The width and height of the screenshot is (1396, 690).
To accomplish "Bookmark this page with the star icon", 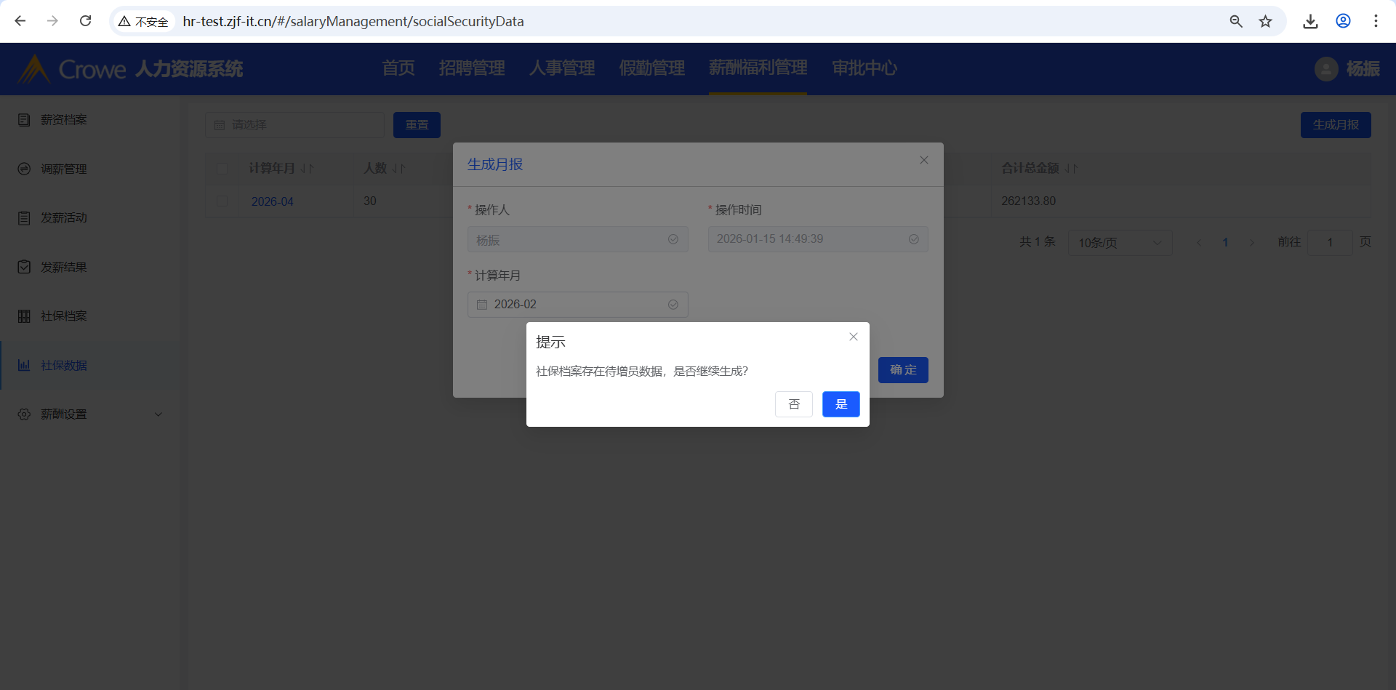I will [1266, 21].
